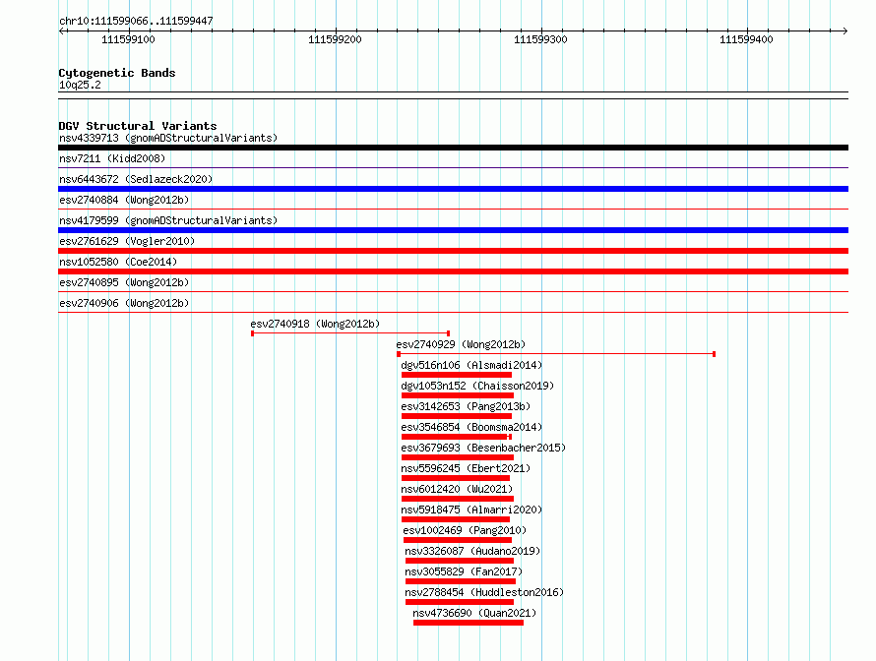
Task: Open the nsv7211 (Kidd2008) variant label
Action: coord(112,158)
